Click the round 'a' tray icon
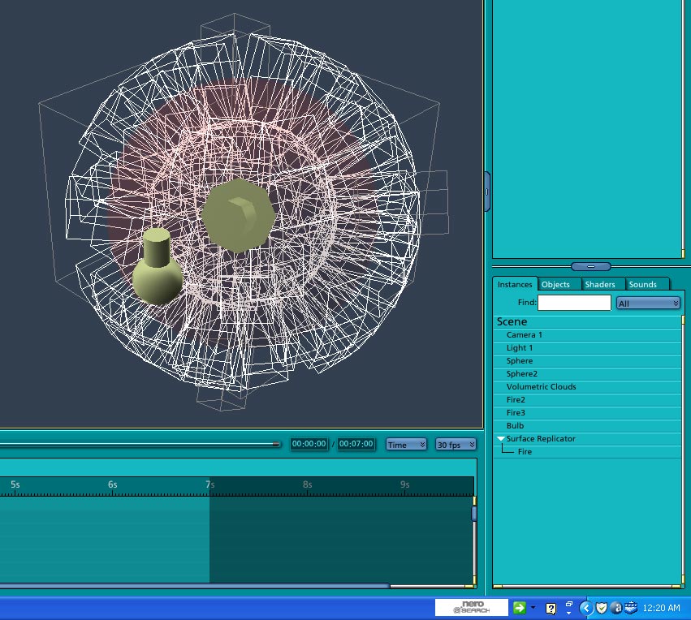691x620 pixels. coord(616,608)
